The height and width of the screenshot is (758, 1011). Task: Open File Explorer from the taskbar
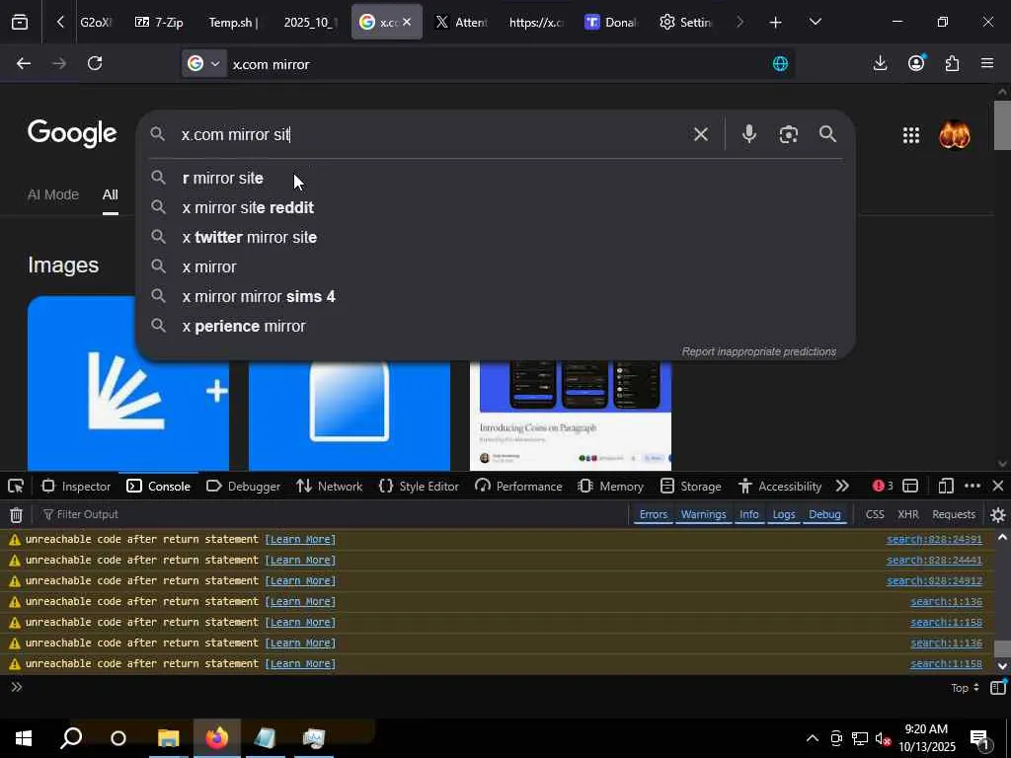click(x=168, y=738)
